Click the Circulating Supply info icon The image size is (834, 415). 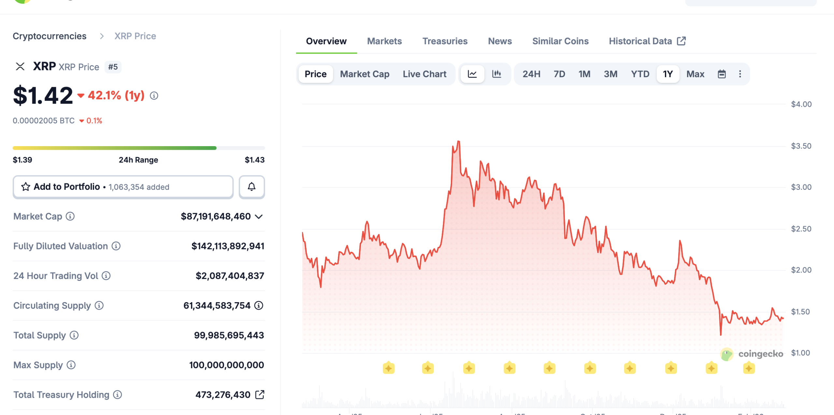tap(98, 306)
